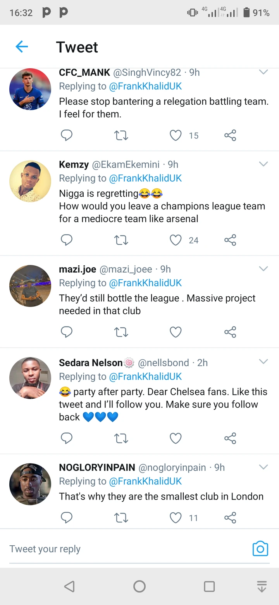Like Kemzy's tweet with 24 likes
Image resolution: width=279 pixels, height=605 pixels.
(176, 240)
